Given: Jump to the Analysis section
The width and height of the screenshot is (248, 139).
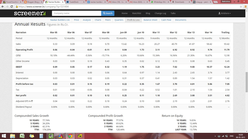Looking at the screenshot, I should coord(87,20).
